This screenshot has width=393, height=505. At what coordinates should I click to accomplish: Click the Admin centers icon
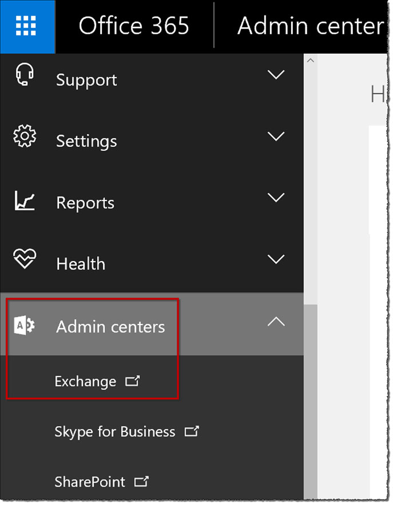pyautogui.click(x=24, y=326)
